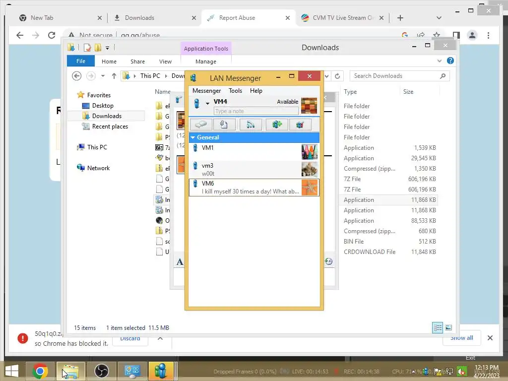Click the 88,533 KB size cell
The height and width of the screenshot is (381, 508).
424,221
